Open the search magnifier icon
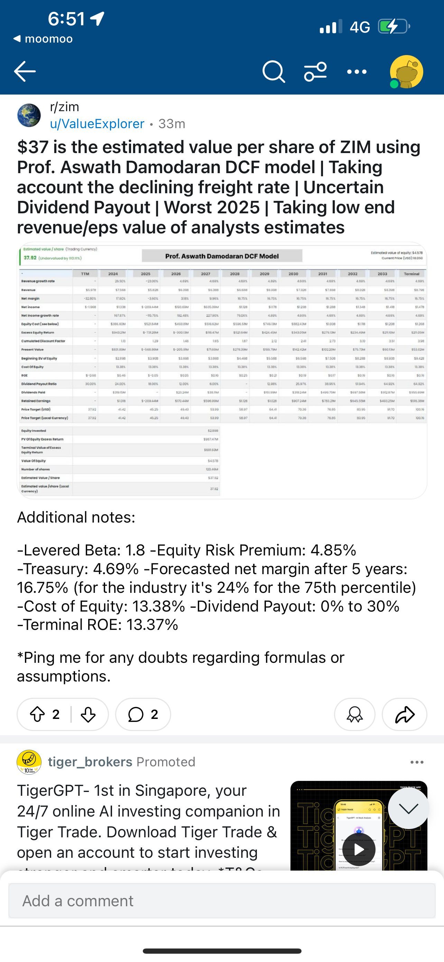Image resolution: width=444 pixels, height=962 pixels. 274,71
